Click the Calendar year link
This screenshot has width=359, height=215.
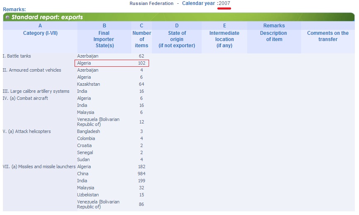198,3
